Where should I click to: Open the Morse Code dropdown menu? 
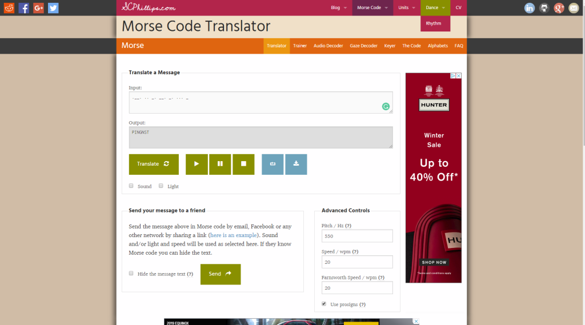372,8
